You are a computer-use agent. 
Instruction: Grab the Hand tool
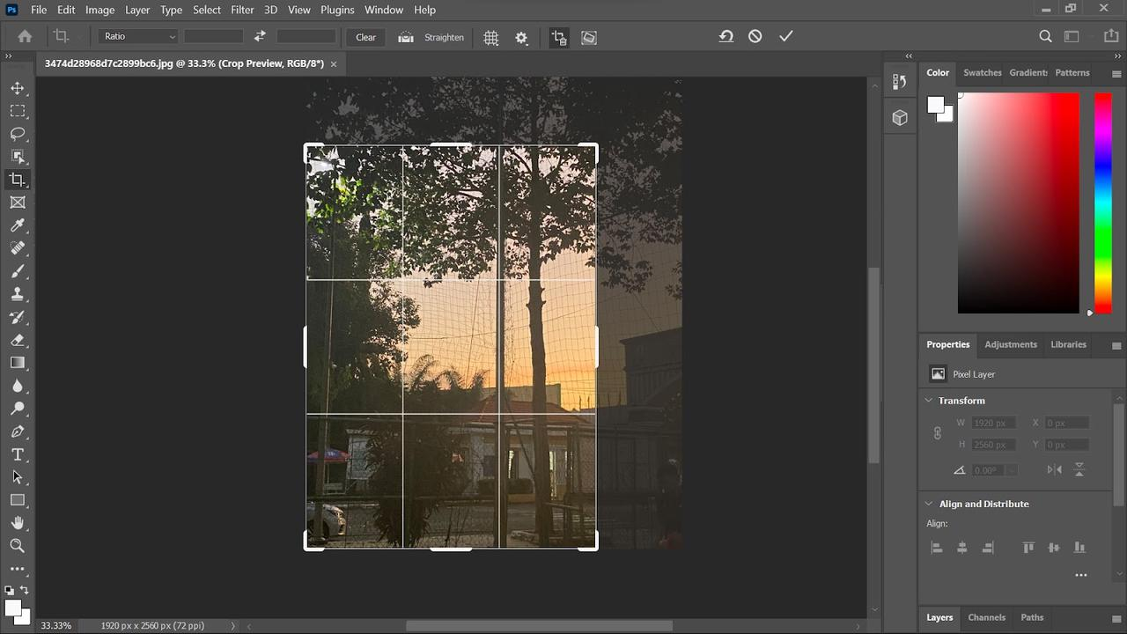pos(18,523)
